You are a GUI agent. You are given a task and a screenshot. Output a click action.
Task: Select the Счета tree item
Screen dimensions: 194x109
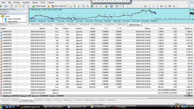click(7, 16)
